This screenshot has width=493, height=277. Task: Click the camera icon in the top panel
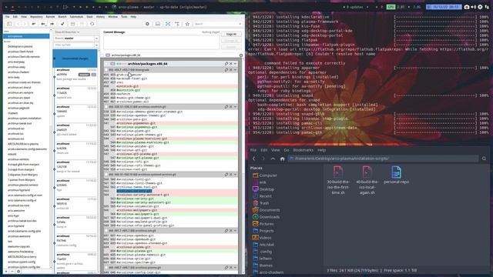[467, 7]
